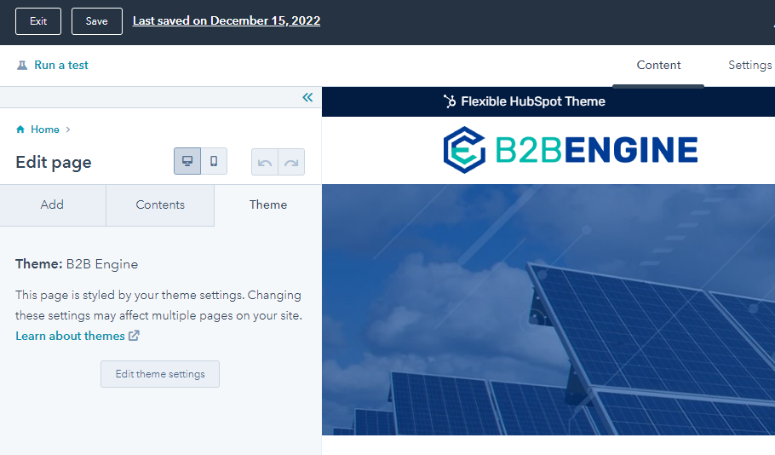Viewport: 775px width, 455px height.
Task: Click Run a test link
Action: (61, 66)
